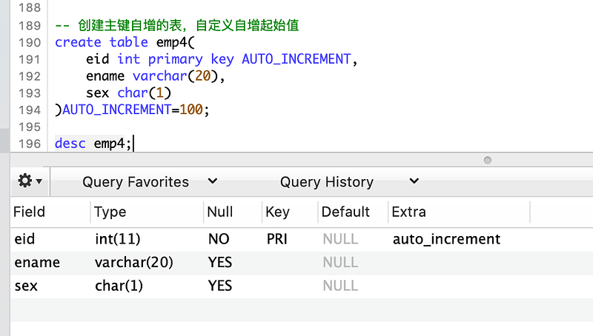Click the 'ename varchar(20)' code line

pyautogui.click(x=155, y=76)
